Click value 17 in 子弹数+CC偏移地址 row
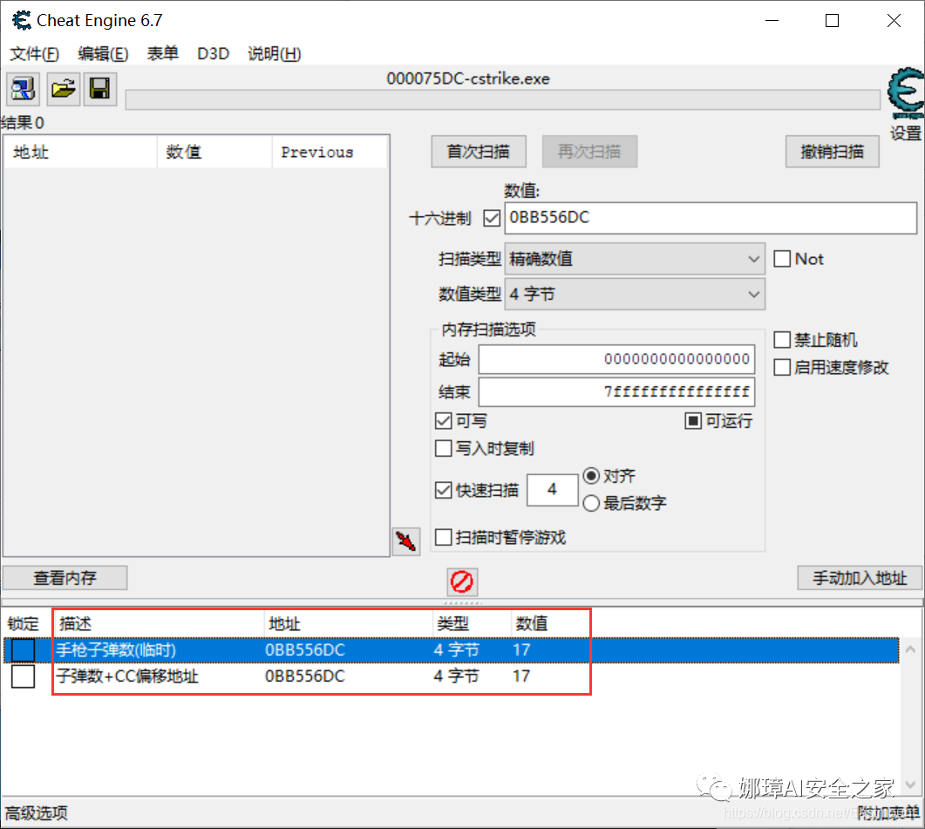The image size is (925, 829). click(521, 676)
